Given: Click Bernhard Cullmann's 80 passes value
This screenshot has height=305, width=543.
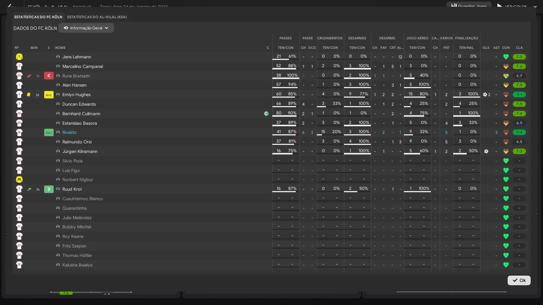Looking at the screenshot, I should point(279,113).
